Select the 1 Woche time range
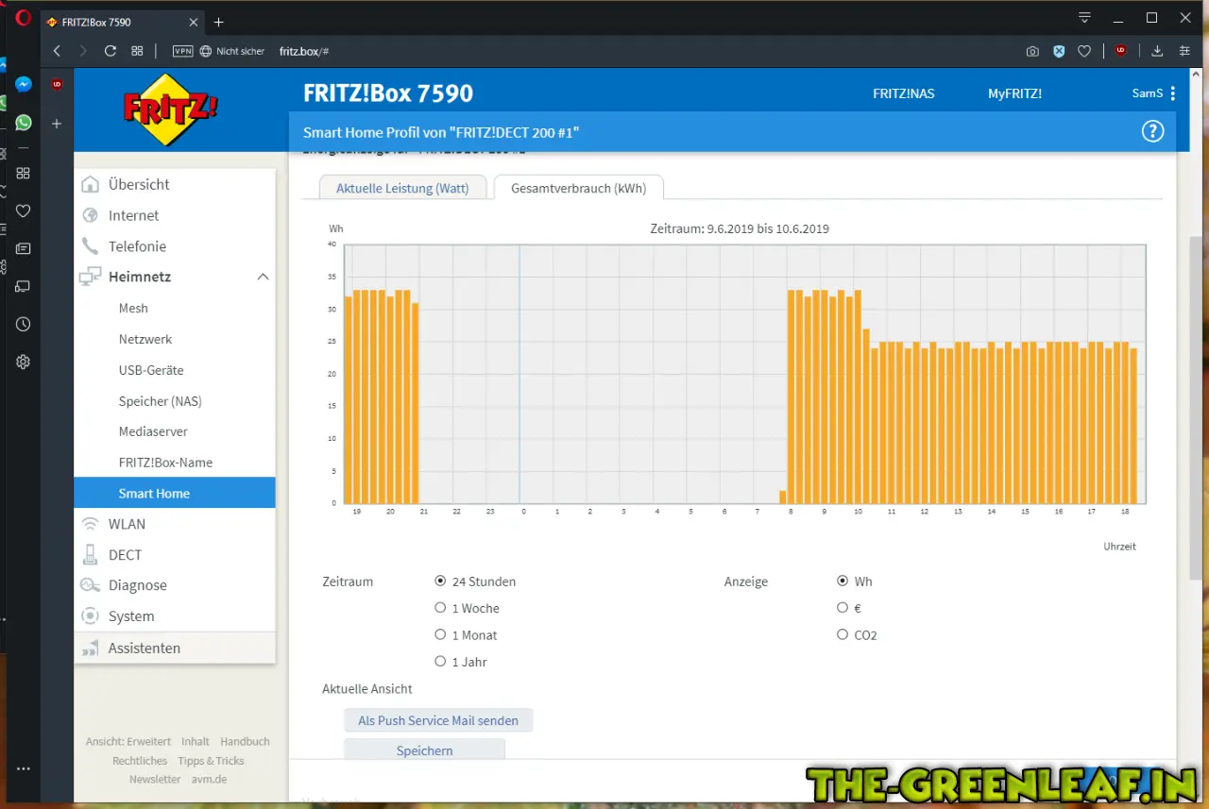 point(440,608)
